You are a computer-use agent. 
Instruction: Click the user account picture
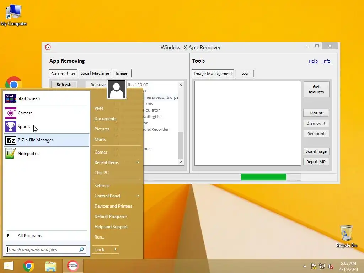117,89
